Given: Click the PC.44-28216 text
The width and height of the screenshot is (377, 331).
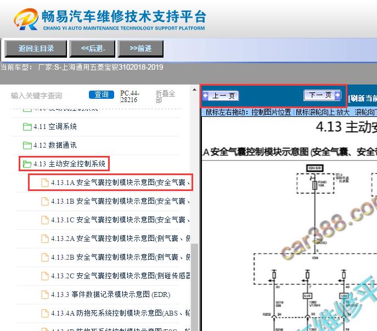Looking at the screenshot, I should tap(130, 97).
